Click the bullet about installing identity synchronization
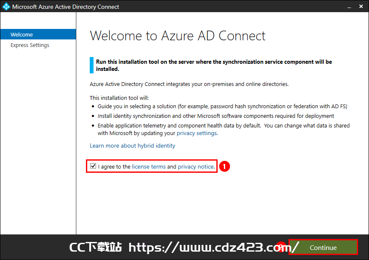Image resolution: width=369 pixels, height=260 pixels. [216, 116]
